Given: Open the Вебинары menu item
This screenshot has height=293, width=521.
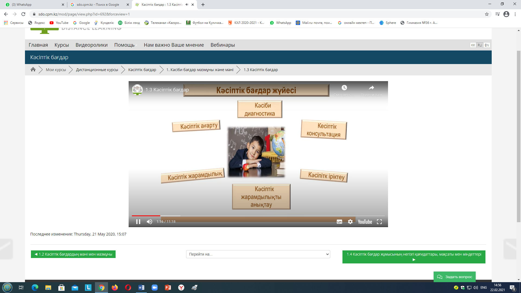Looking at the screenshot, I should coord(223,45).
